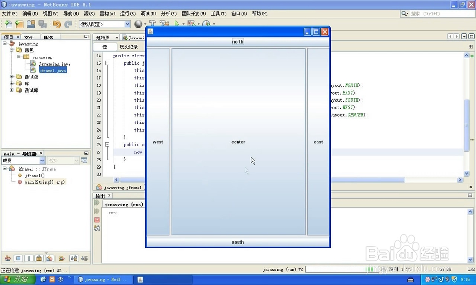The width and height of the screenshot is (476, 285).
Task: Switch to the 历史记录 editor tab
Action: click(x=129, y=47)
